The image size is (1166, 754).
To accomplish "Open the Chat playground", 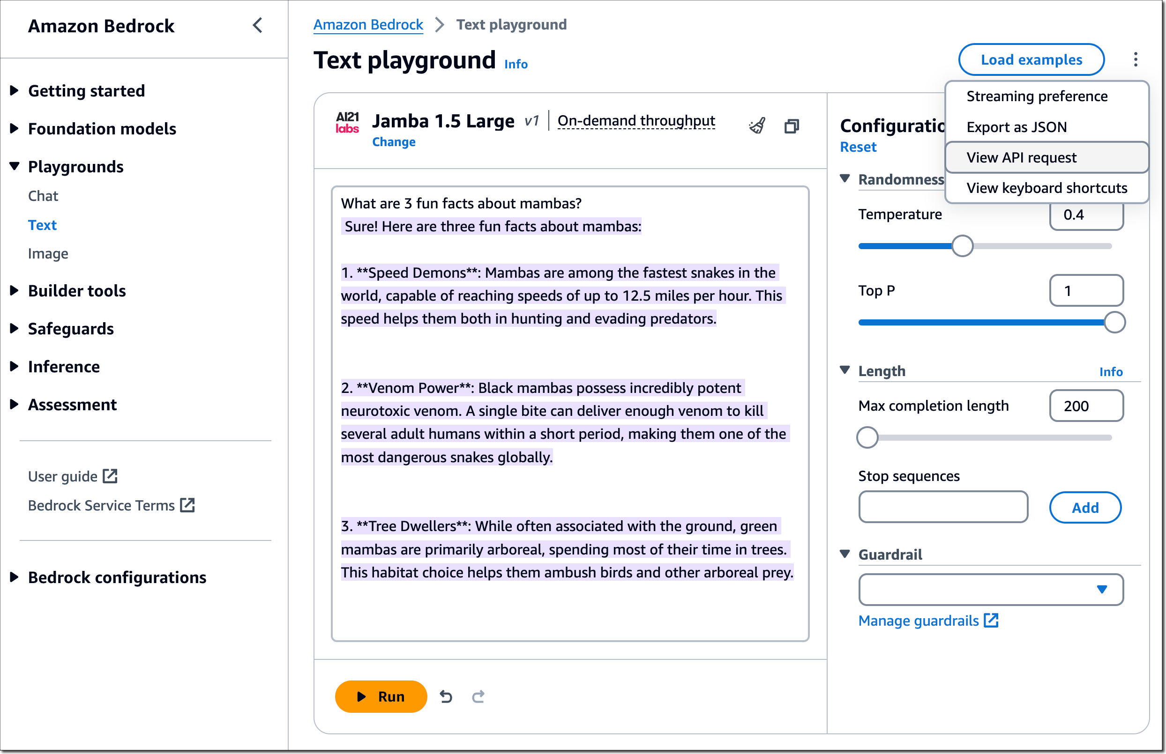I will tap(43, 196).
